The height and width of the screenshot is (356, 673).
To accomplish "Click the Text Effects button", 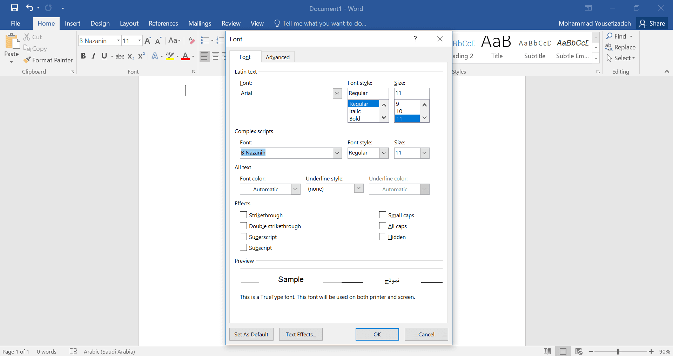I will pos(301,334).
